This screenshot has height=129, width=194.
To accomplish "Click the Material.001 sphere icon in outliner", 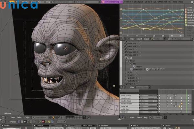I will tap(131, 69).
